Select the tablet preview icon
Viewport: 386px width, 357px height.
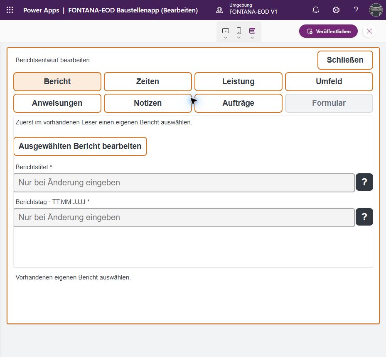(x=226, y=31)
